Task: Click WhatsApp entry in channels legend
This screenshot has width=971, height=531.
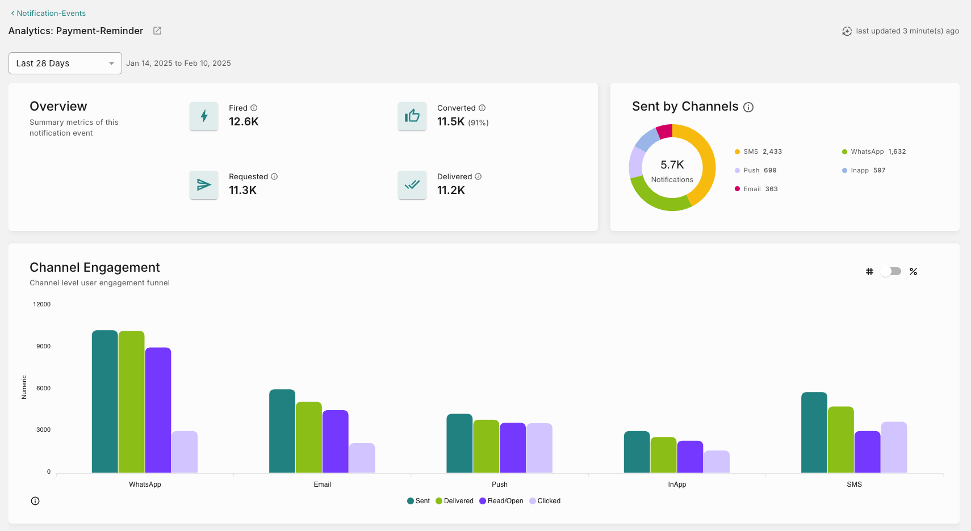Action: tap(873, 151)
